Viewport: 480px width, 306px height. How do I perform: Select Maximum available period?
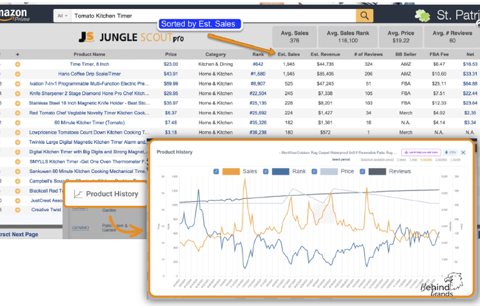coord(377,160)
